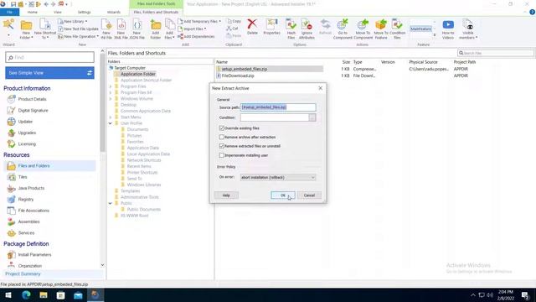Screen dimensions: 536x302
Task: Click the Cut clipboard icon
Action: click(233, 29)
